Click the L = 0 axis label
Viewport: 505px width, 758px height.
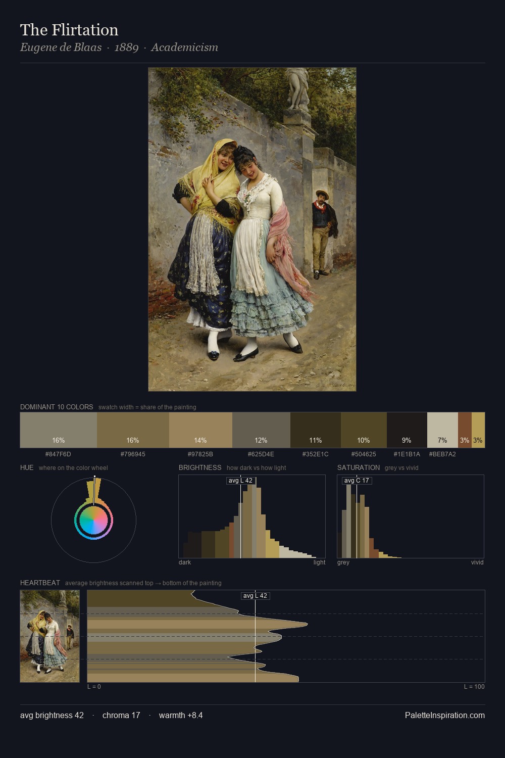[x=94, y=687]
